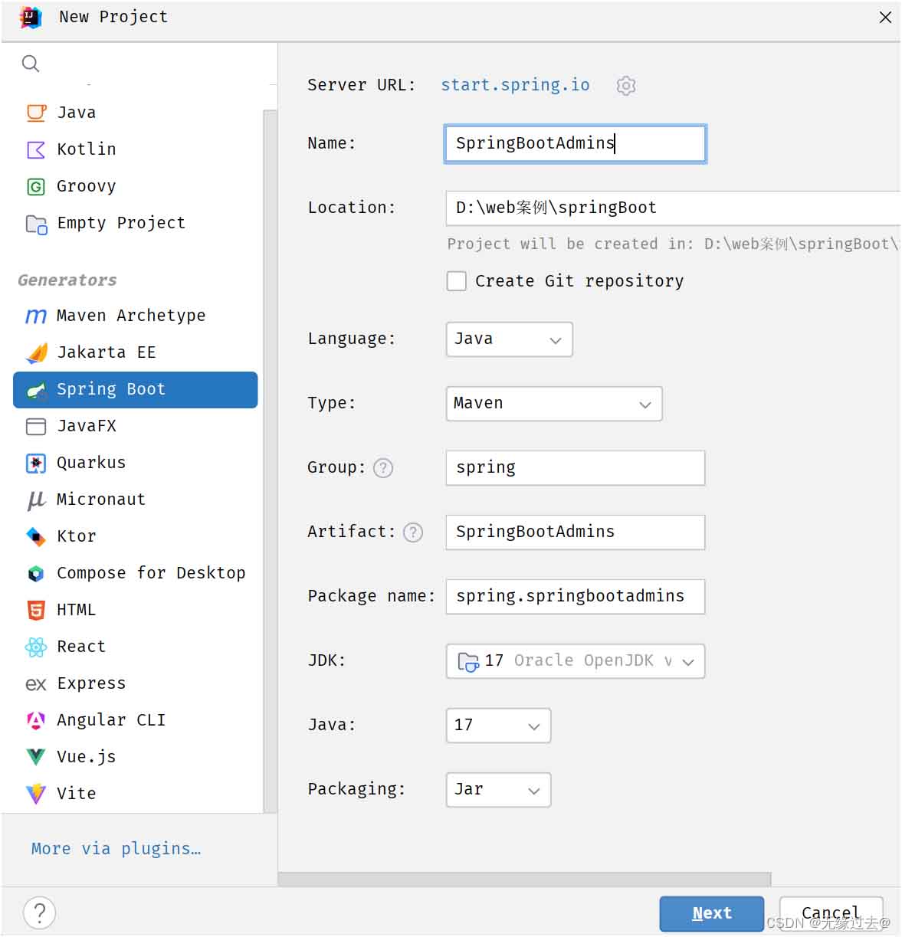Select Kotlin project type label
The width and height of the screenshot is (902, 937).
(87, 149)
